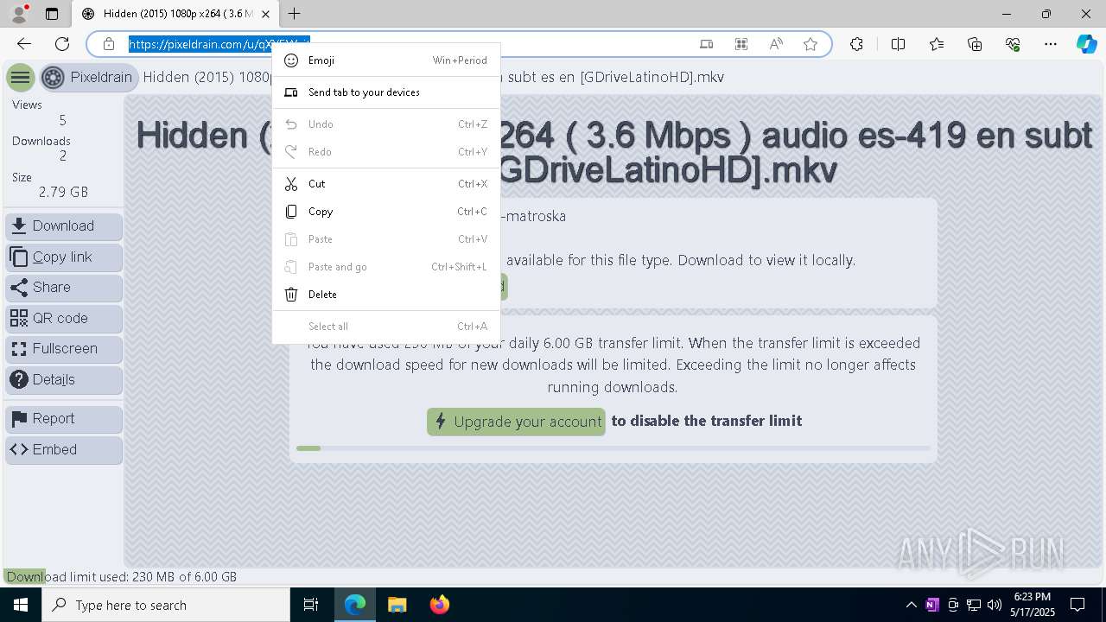The height and width of the screenshot is (622, 1106).
Task: Go to Pixeldrain home logo button
Action: coord(88,78)
